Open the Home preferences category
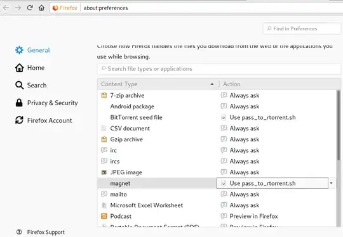Viewport: 343px width, 237px height. pos(30,68)
